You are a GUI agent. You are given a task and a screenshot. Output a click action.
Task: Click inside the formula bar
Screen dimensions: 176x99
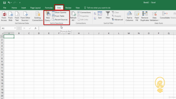108,28
